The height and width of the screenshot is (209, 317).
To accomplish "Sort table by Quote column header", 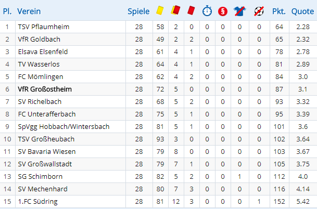I will coord(302,11).
